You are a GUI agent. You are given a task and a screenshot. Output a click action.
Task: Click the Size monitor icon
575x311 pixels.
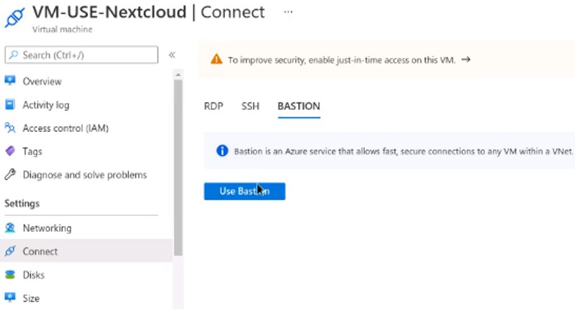tap(10, 297)
